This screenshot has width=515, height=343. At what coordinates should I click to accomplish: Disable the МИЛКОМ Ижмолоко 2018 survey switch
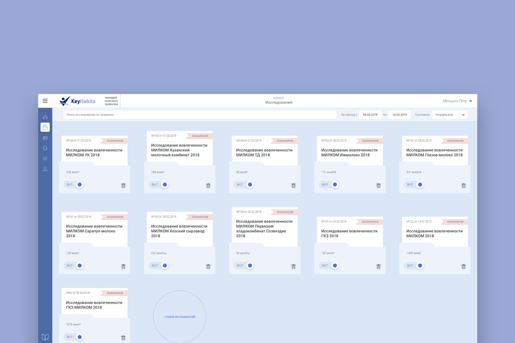point(335,185)
